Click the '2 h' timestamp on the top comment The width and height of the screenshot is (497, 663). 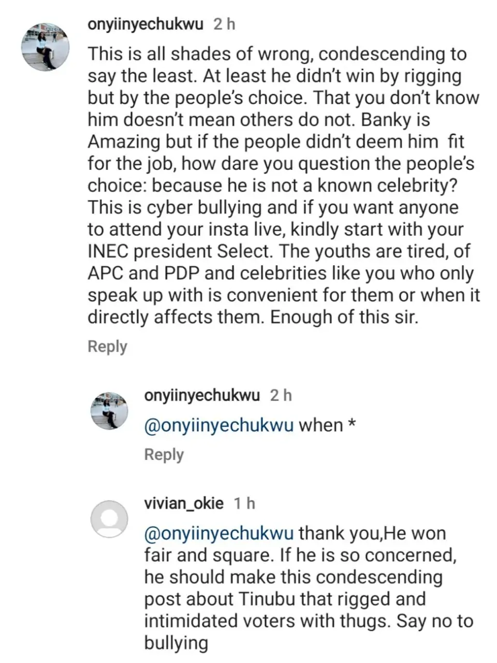pos(224,24)
